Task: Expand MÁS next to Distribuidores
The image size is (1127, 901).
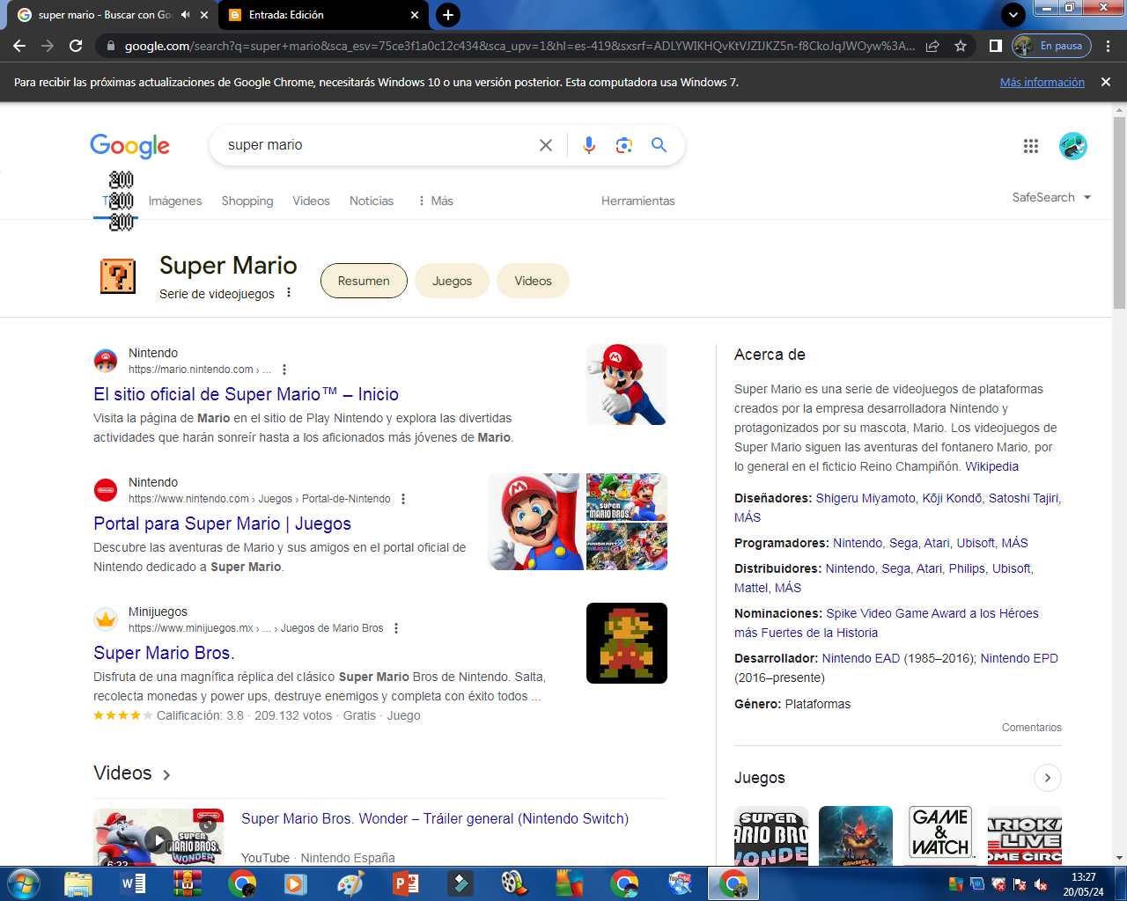Action: pos(788,588)
